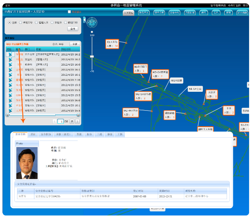Select the 跟班干部 radio button

65,23
